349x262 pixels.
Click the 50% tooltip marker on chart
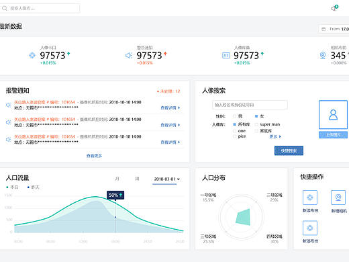click(115, 195)
